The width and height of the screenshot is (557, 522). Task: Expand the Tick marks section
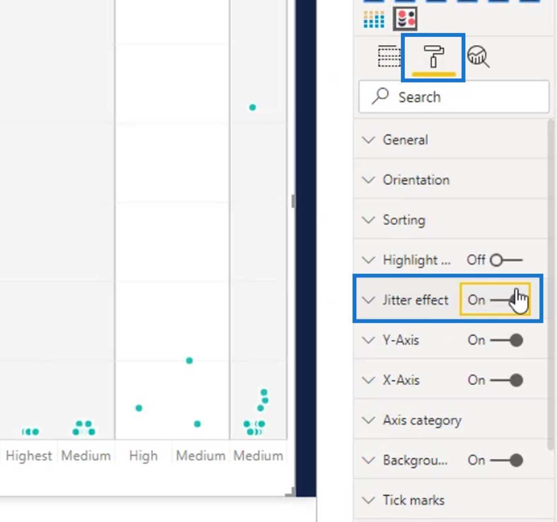point(413,500)
